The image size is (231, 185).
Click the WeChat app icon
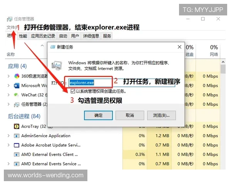(16, 95)
